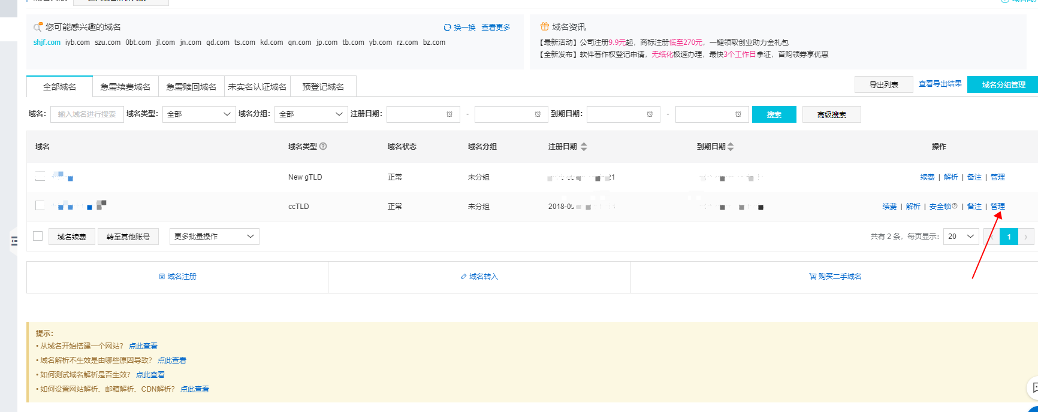
Task: Click into the 域名 search input
Action: (87, 114)
